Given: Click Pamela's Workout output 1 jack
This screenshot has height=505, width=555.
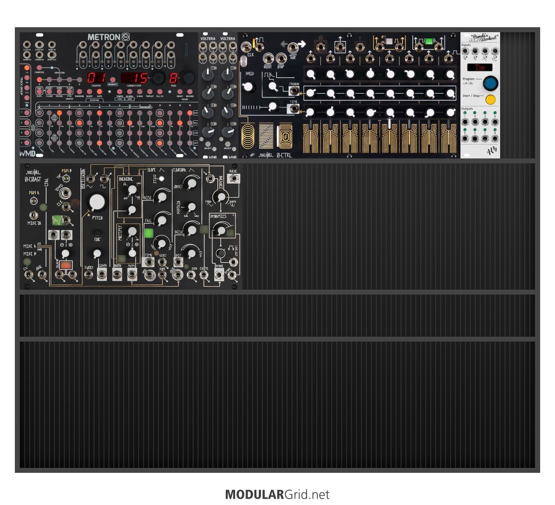Looking at the screenshot, I should 465,122.
